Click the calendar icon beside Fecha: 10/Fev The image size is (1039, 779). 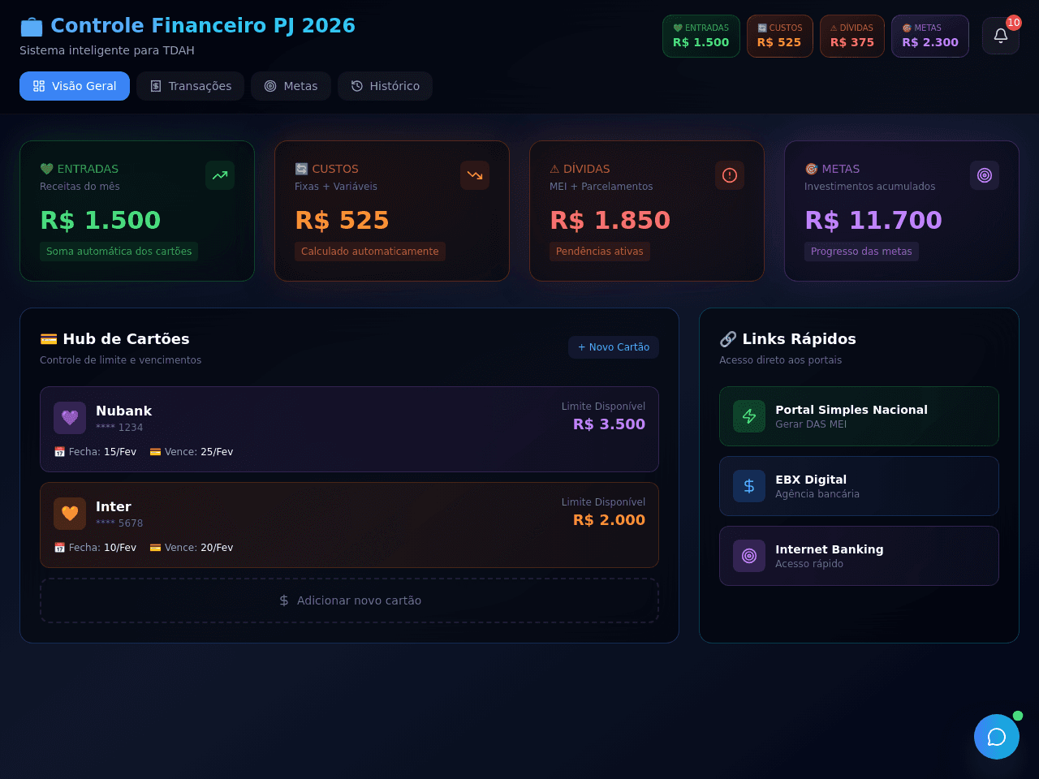pos(59,548)
